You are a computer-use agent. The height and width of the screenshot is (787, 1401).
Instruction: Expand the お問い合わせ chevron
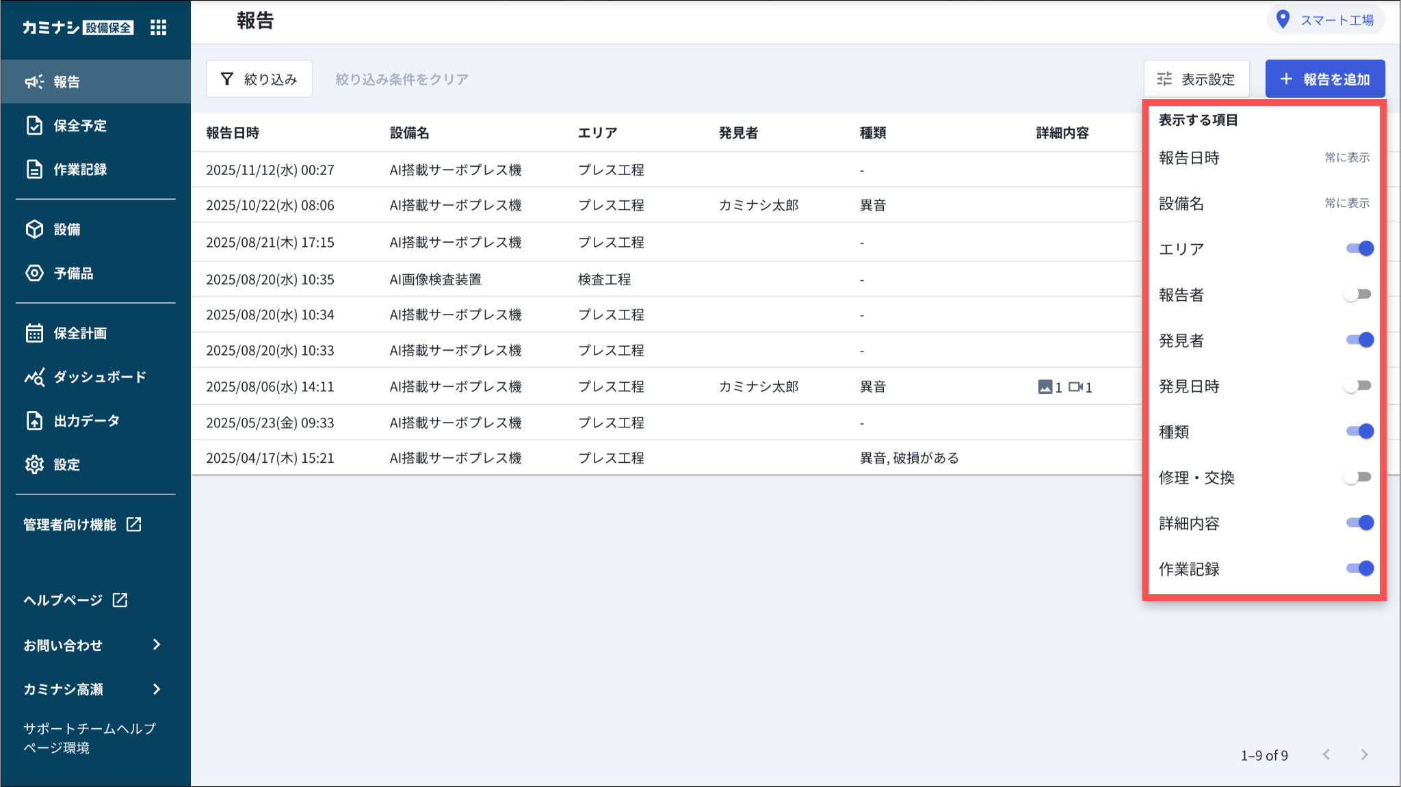tap(157, 645)
